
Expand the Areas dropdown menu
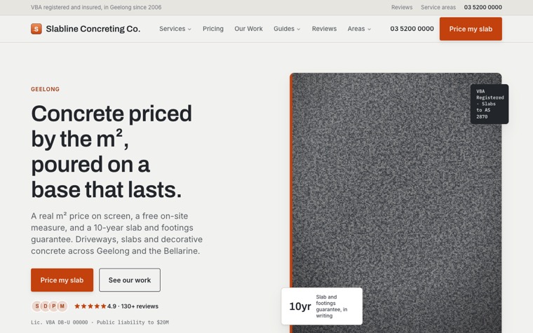[359, 29]
